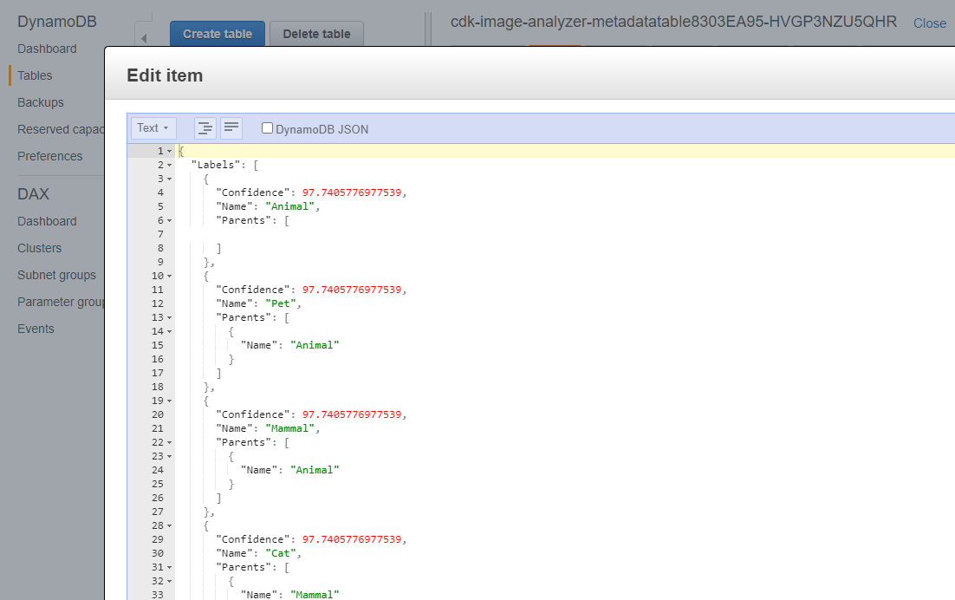Click the Delete table button

[316, 34]
